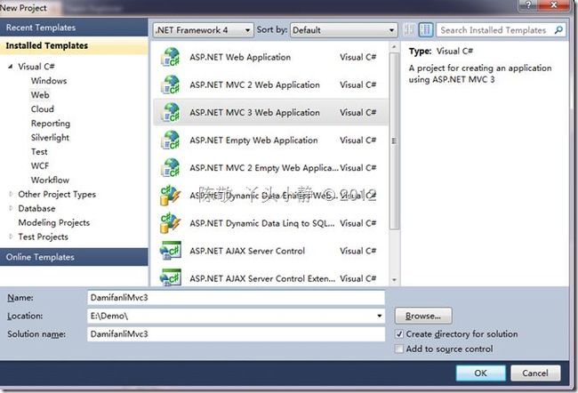The width and height of the screenshot is (578, 393).
Task: Open the Sort by Default dropdown
Action: (344, 30)
